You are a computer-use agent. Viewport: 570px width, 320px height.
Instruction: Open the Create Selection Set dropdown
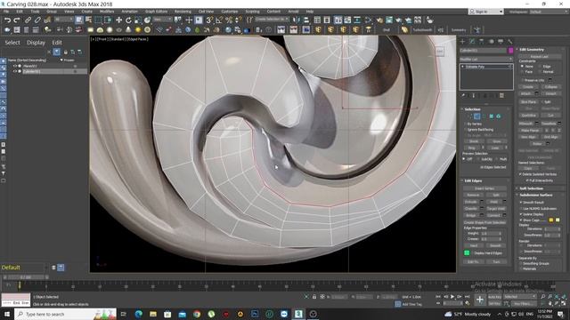coord(272,19)
